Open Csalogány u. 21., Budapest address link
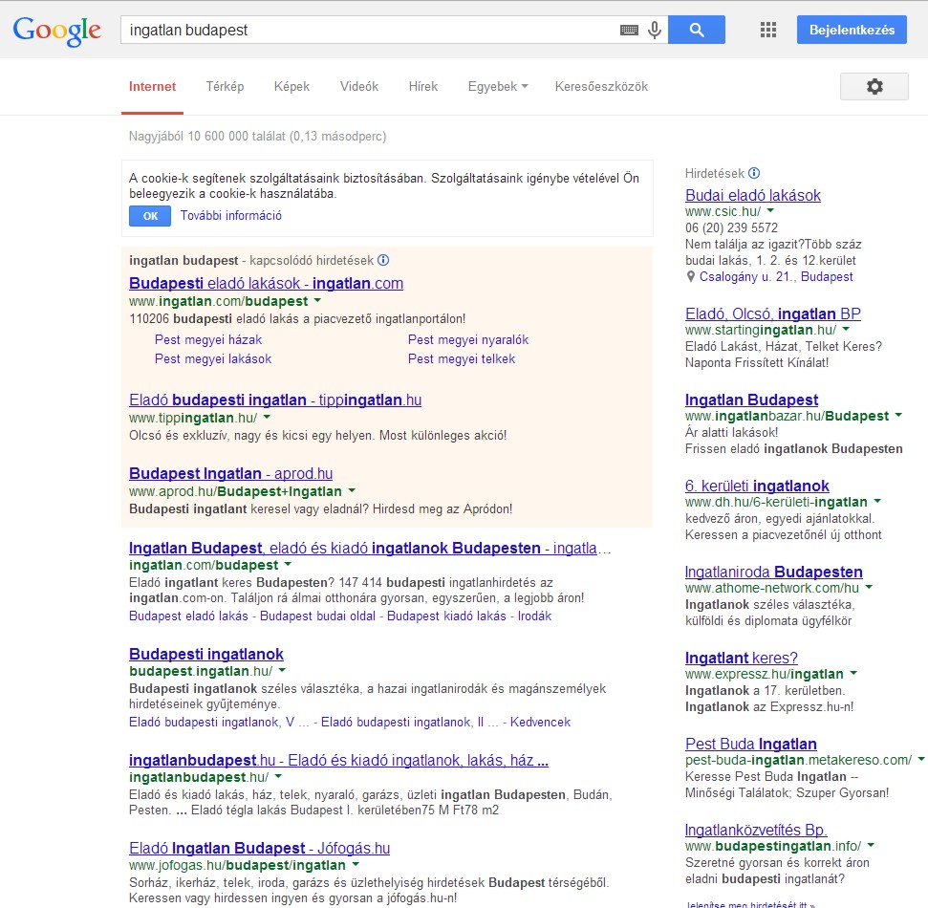Image resolution: width=928 pixels, height=908 pixels. [776, 276]
